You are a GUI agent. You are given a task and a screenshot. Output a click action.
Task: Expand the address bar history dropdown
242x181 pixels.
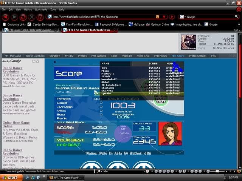coord(164,17)
